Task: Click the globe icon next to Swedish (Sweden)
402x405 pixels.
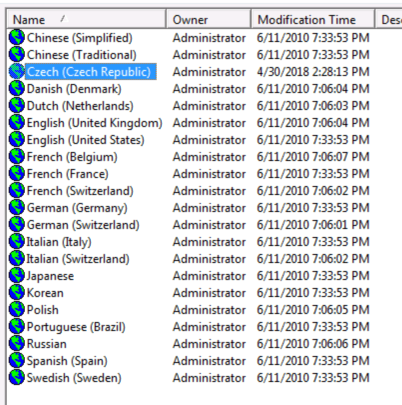Action: tap(16, 377)
